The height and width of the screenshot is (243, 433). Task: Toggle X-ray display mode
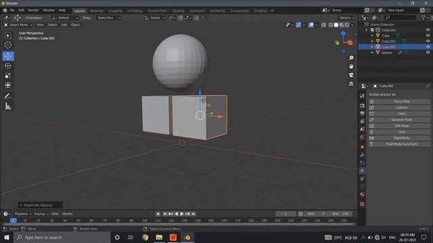[x=323, y=25]
